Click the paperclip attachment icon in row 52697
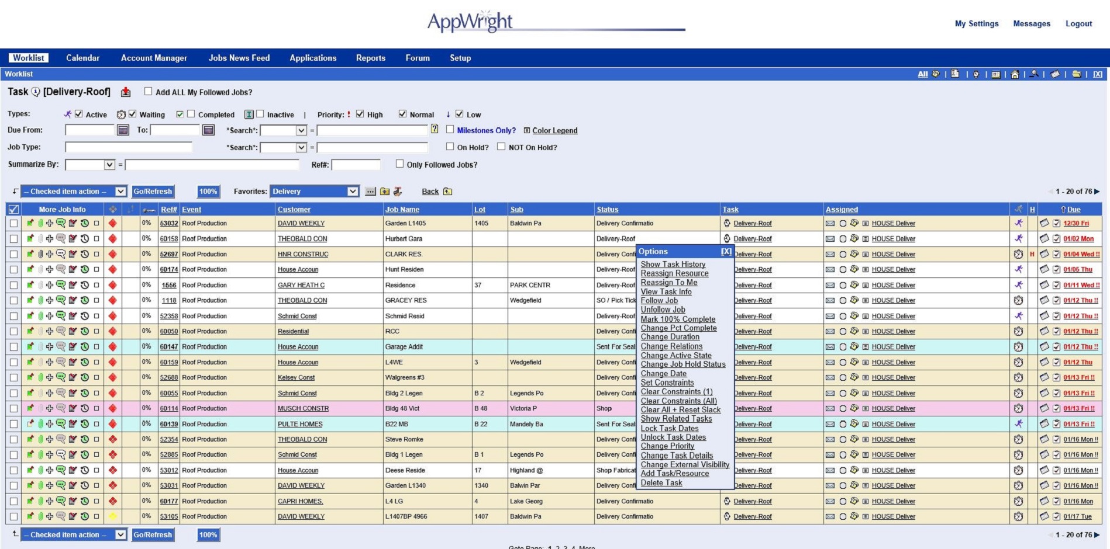This screenshot has height=549, width=1110. 40,254
